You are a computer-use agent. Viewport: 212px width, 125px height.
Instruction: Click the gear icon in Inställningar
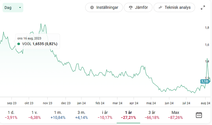92,8
